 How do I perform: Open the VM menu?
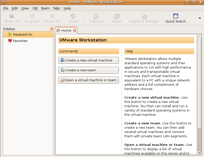coord(35,8)
